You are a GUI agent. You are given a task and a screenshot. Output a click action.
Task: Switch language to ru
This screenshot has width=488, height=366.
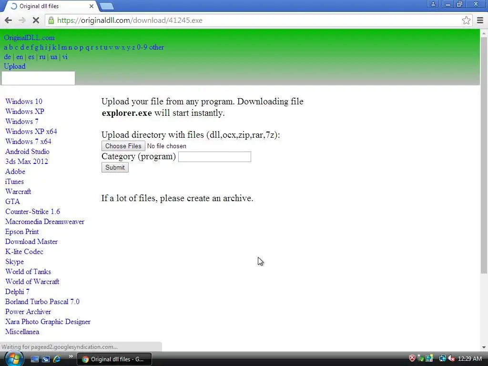click(x=42, y=57)
